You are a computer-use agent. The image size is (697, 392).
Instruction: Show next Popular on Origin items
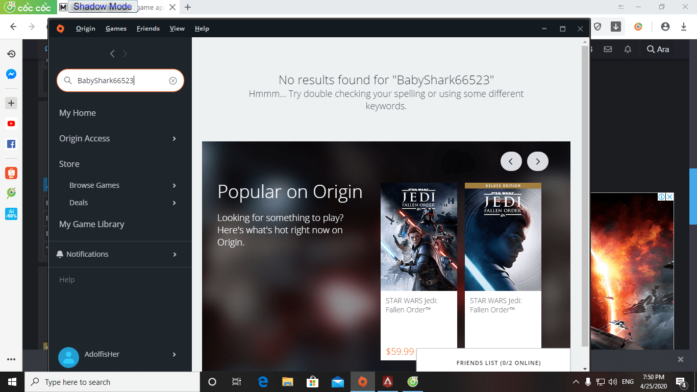pos(538,161)
